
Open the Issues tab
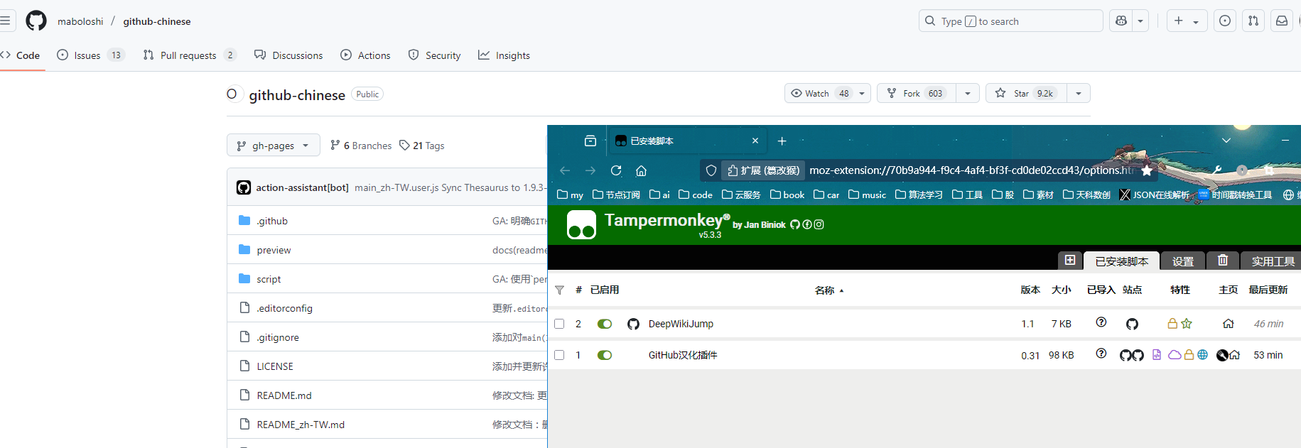90,55
